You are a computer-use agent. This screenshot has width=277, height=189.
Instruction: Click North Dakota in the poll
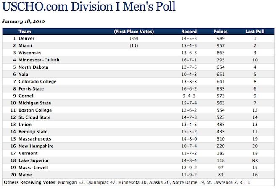33,67
